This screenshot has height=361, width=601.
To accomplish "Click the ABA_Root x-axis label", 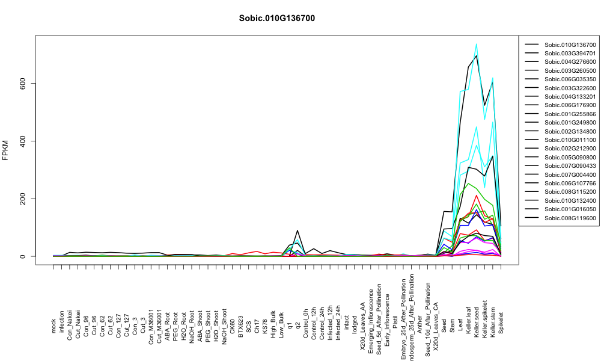I will point(168,321).
